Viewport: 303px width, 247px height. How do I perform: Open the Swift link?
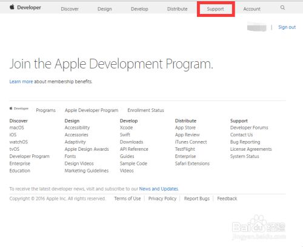[x=125, y=135]
